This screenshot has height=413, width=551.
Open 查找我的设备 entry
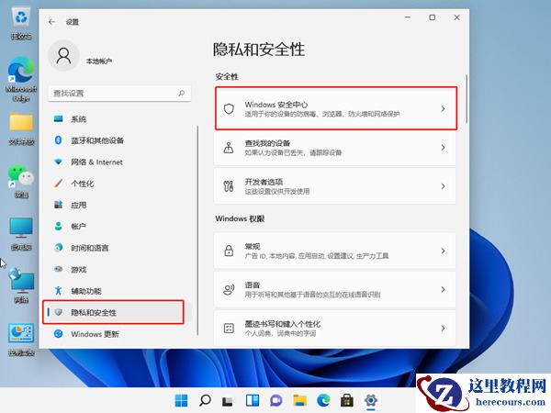[x=335, y=148]
